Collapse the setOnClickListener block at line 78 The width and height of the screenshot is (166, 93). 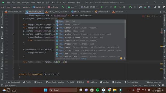[13, 50]
